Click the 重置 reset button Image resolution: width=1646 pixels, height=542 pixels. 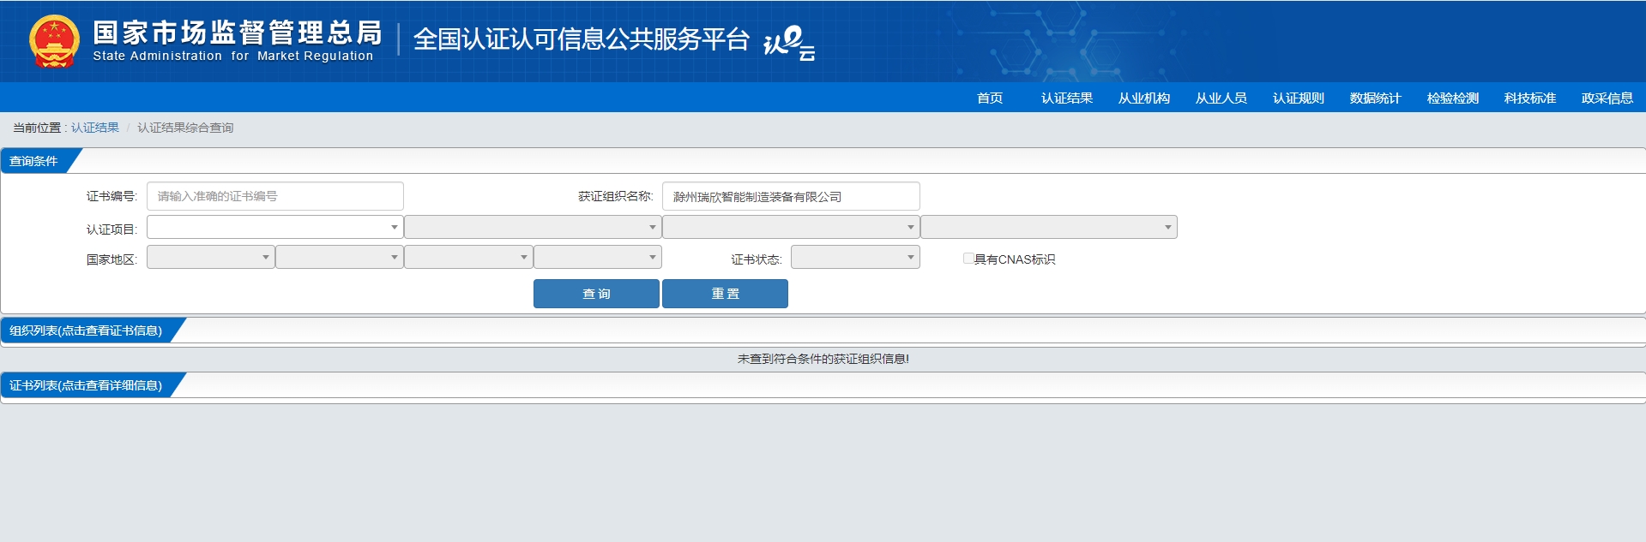point(725,294)
